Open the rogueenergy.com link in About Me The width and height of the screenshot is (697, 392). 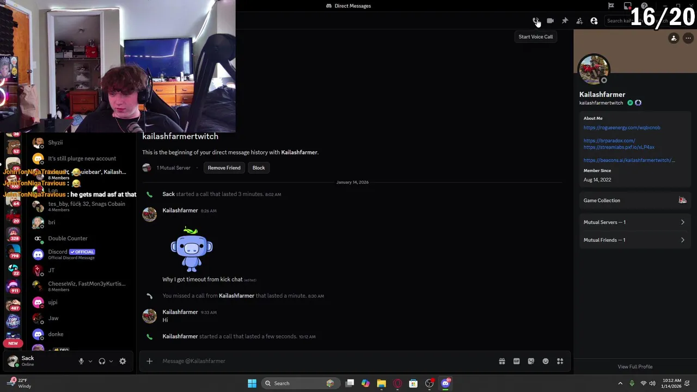[x=622, y=127]
